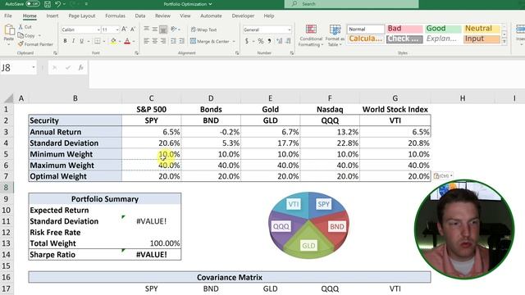The width and height of the screenshot is (525, 295).
Task: Open font size dropdown
Action: pos(117,29)
